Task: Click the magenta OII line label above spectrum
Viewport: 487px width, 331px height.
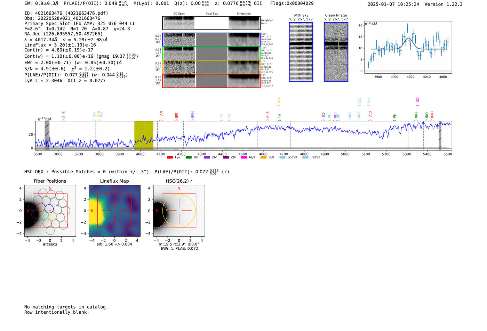Action: (417, 102)
